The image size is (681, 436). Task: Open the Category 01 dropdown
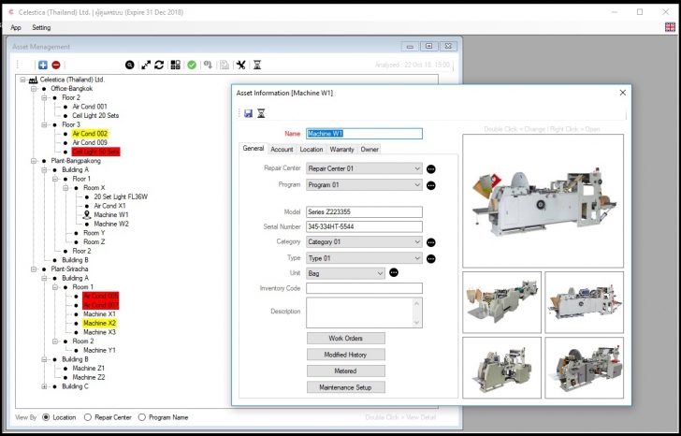tap(417, 242)
